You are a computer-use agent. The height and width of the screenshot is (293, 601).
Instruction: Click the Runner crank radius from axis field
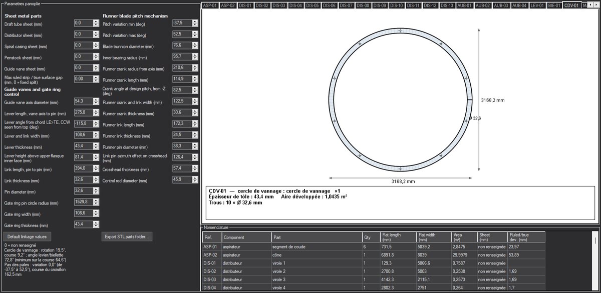182,67
